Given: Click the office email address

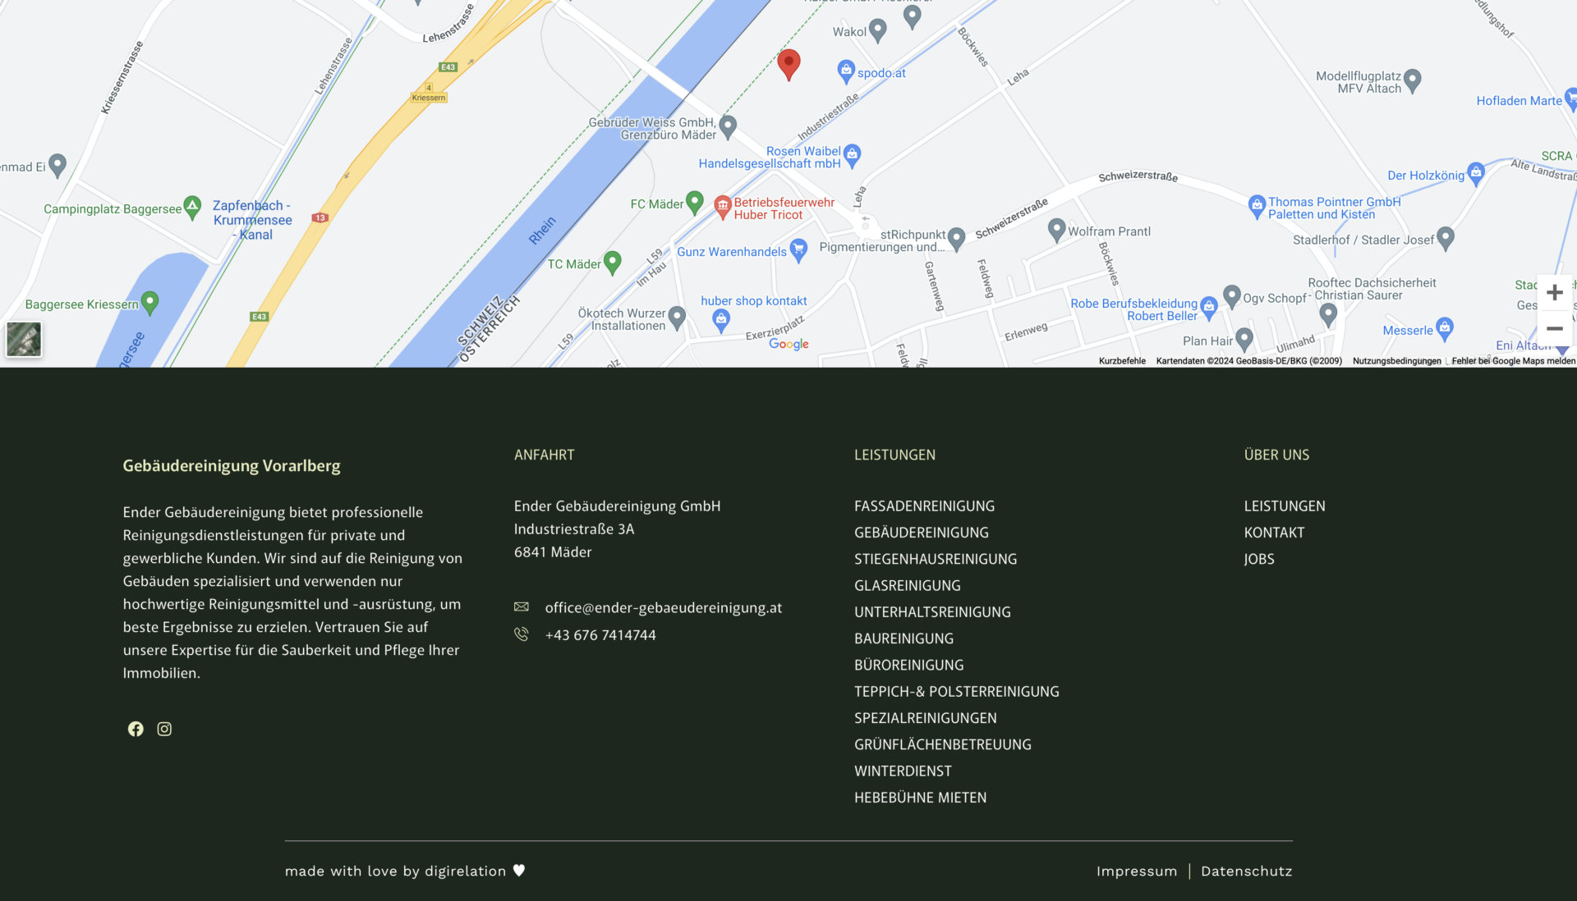Looking at the screenshot, I should [663, 608].
